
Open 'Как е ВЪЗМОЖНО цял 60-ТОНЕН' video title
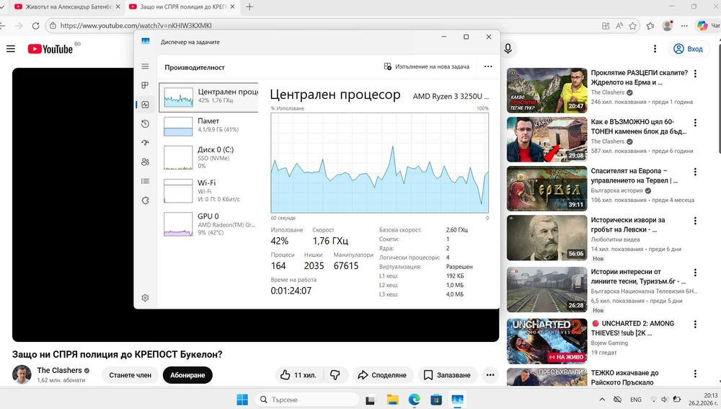pos(638,126)
